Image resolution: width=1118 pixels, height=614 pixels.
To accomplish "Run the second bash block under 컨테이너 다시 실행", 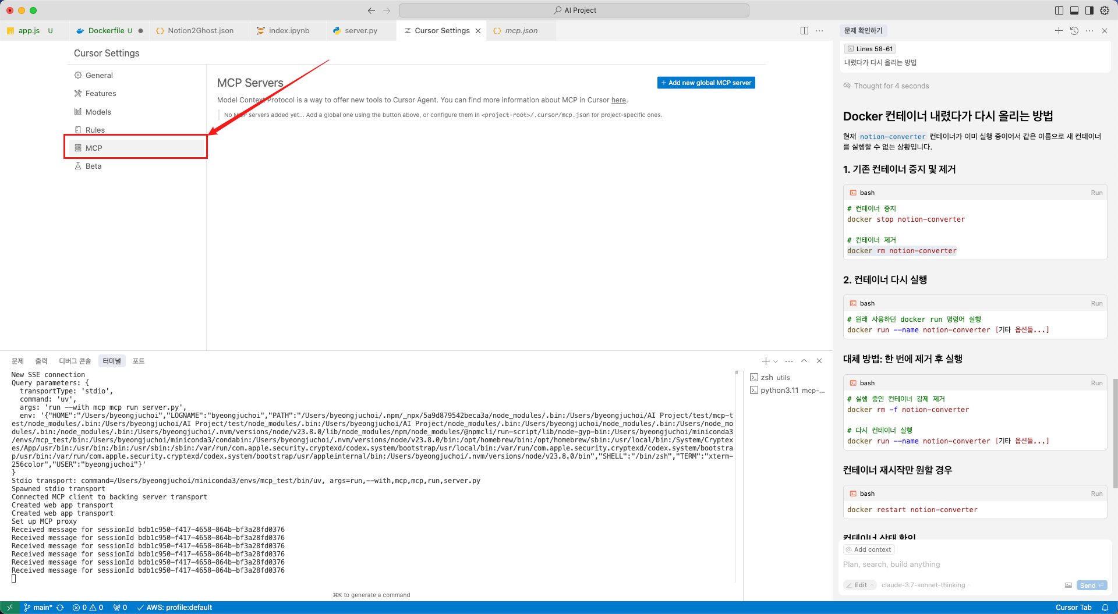I will tap(1096, 303).
